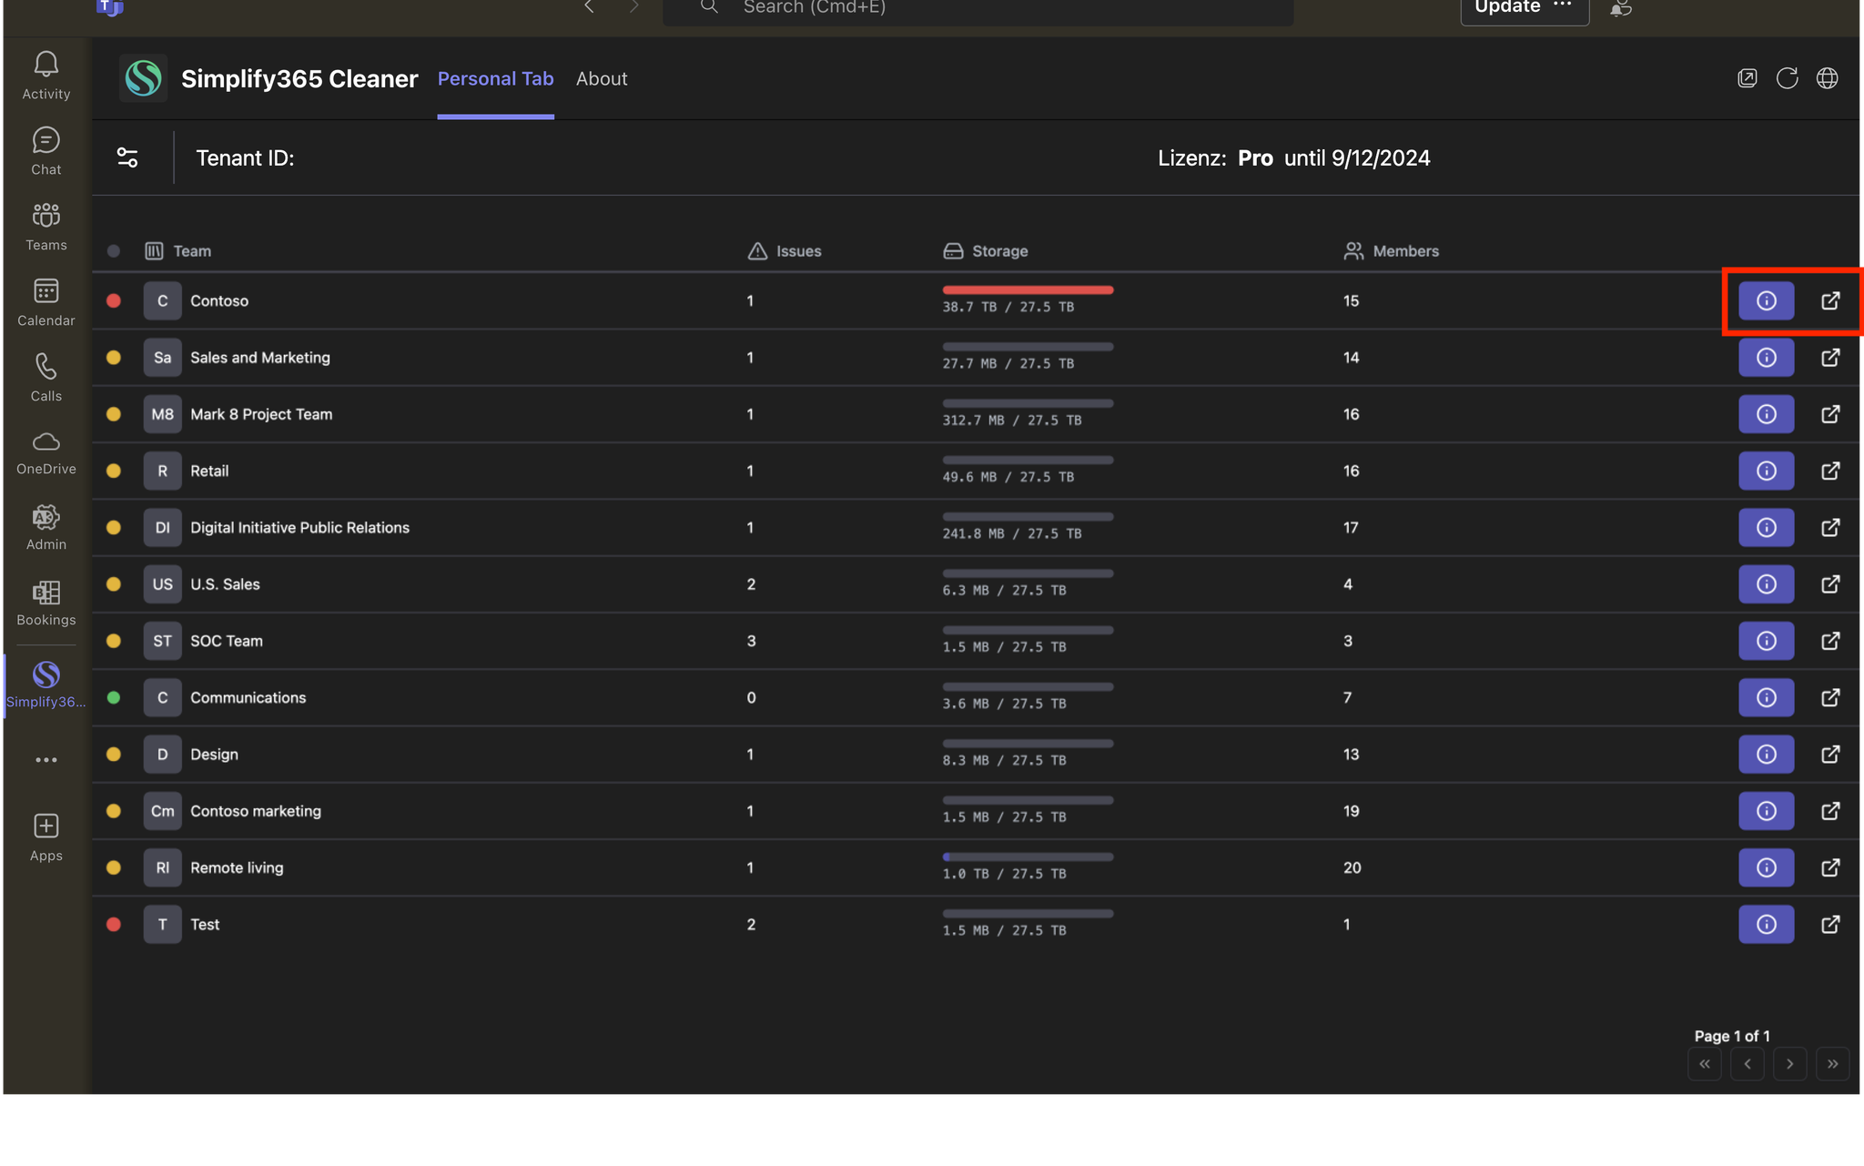
Task: Open OneDrive in the sidebar
Action: [x=46, y=452]
